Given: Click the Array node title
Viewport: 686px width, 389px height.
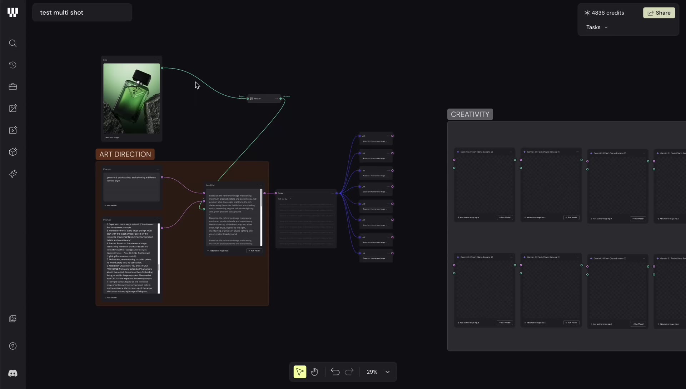Looking at the screenshot, I should 280,193.
